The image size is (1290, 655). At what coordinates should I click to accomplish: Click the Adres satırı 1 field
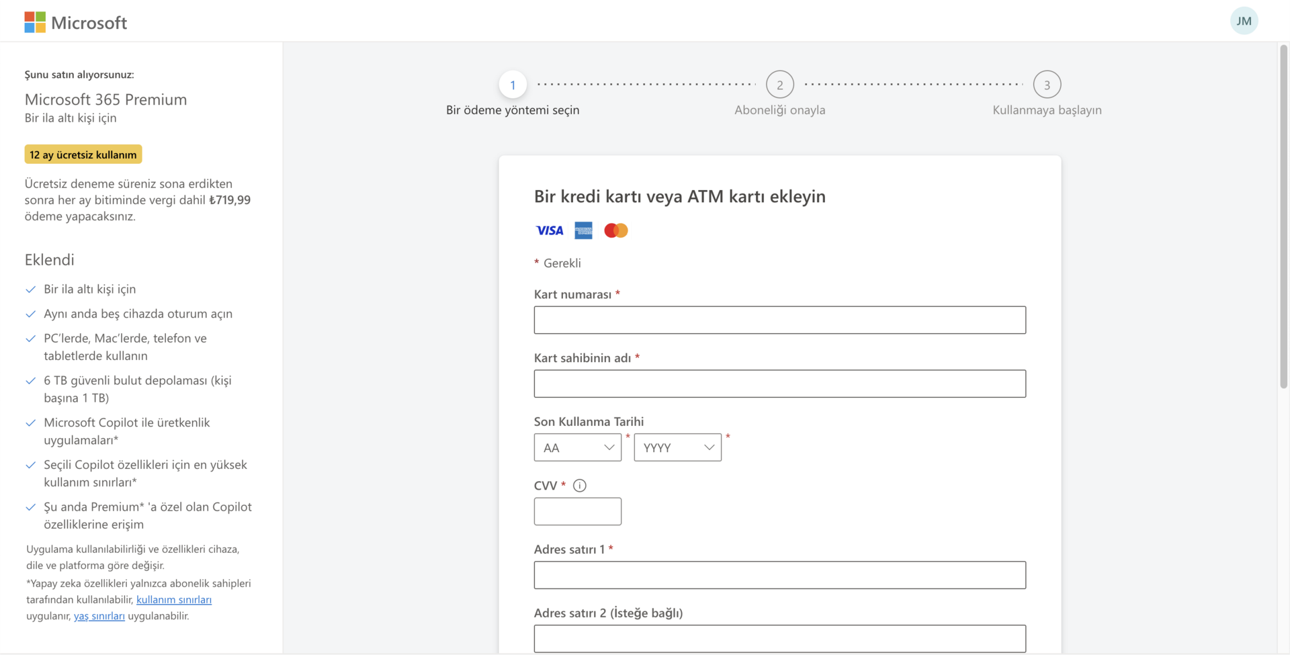click(779, 575)
